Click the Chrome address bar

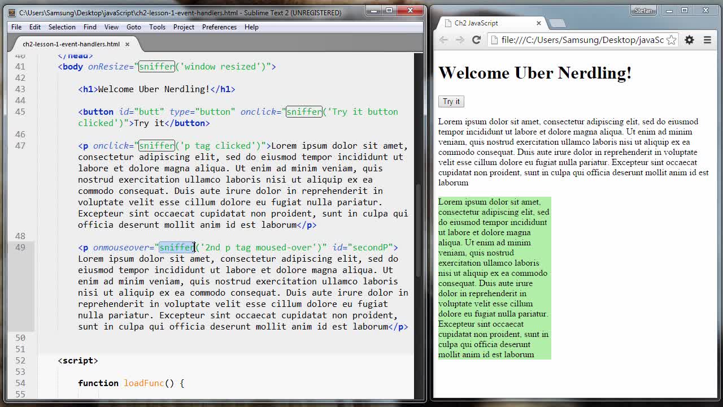click(x=582, y=40)
